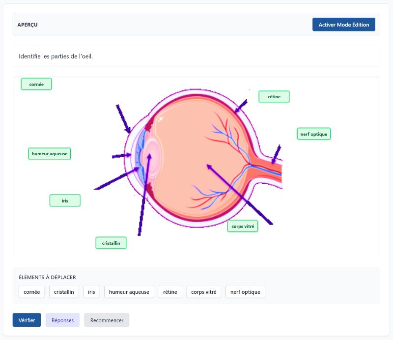Choose the nerf optique chip in the bottom list
The width and height of the screenshot is (393, 340).
pyautogui.click(x=245, y=292)
